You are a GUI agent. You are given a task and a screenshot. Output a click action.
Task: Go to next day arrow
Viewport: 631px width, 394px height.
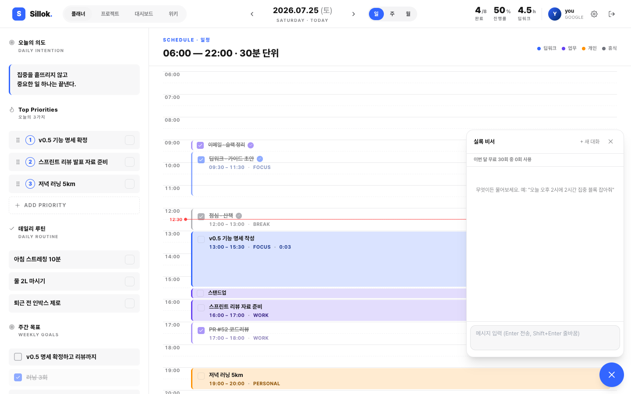pyautogui.click(x=354, y=14)
